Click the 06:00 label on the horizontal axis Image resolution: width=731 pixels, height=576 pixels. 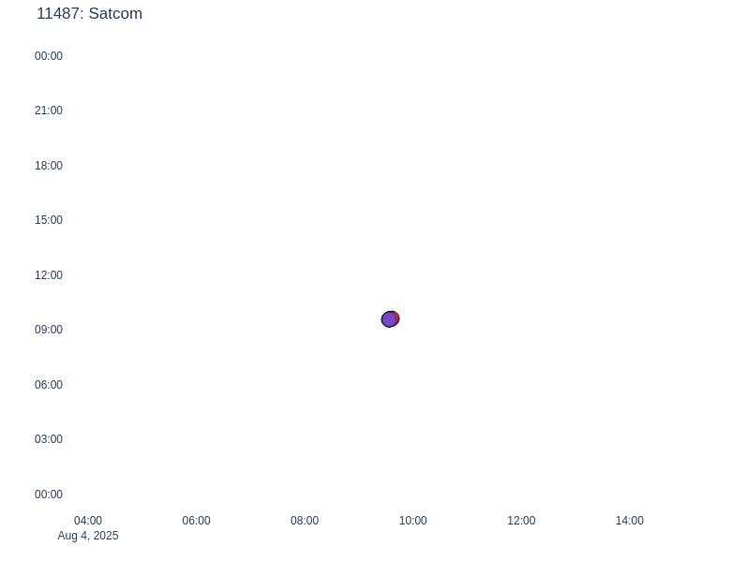pos(196,521)
